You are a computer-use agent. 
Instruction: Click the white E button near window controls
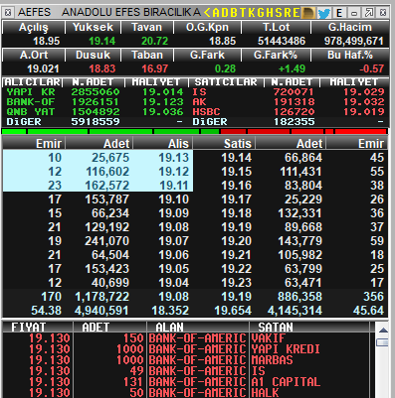click(x=339, y=13)
